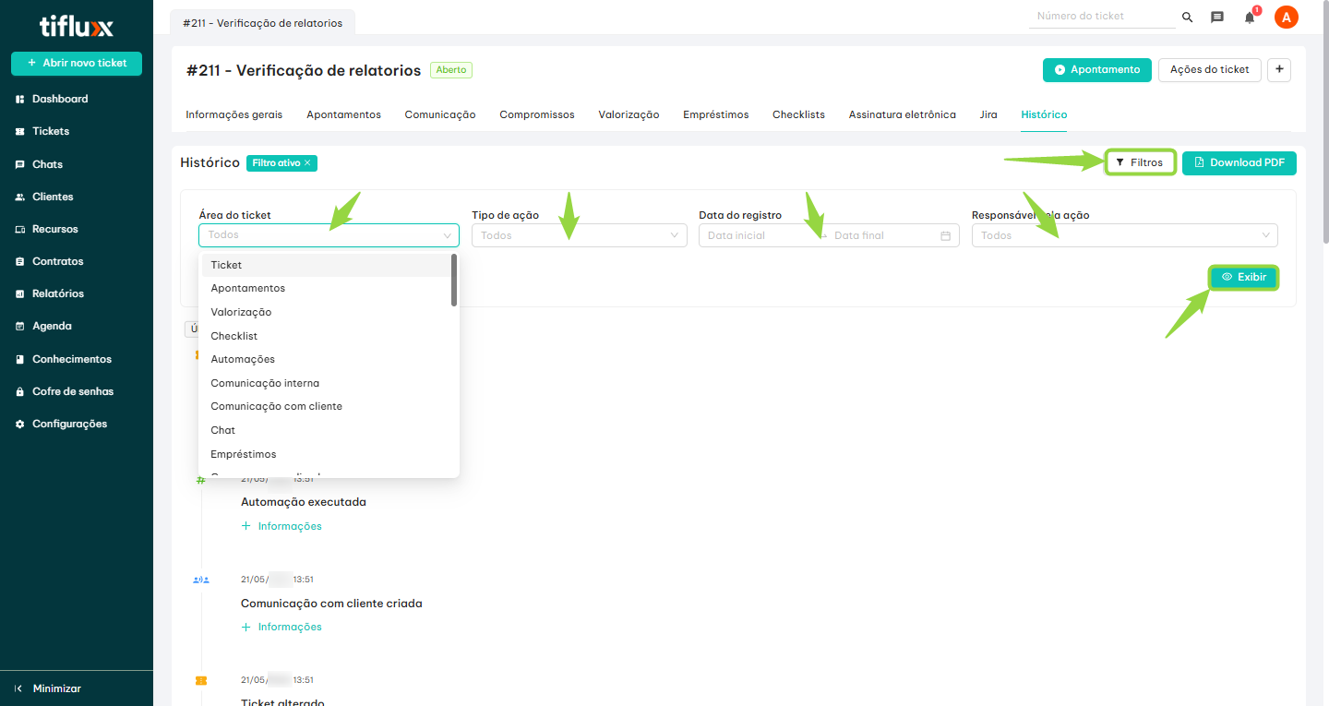Click the search magnifier icon in header
The width and height of the screenshot is (1329, 706).
(x=1187, y=18)
